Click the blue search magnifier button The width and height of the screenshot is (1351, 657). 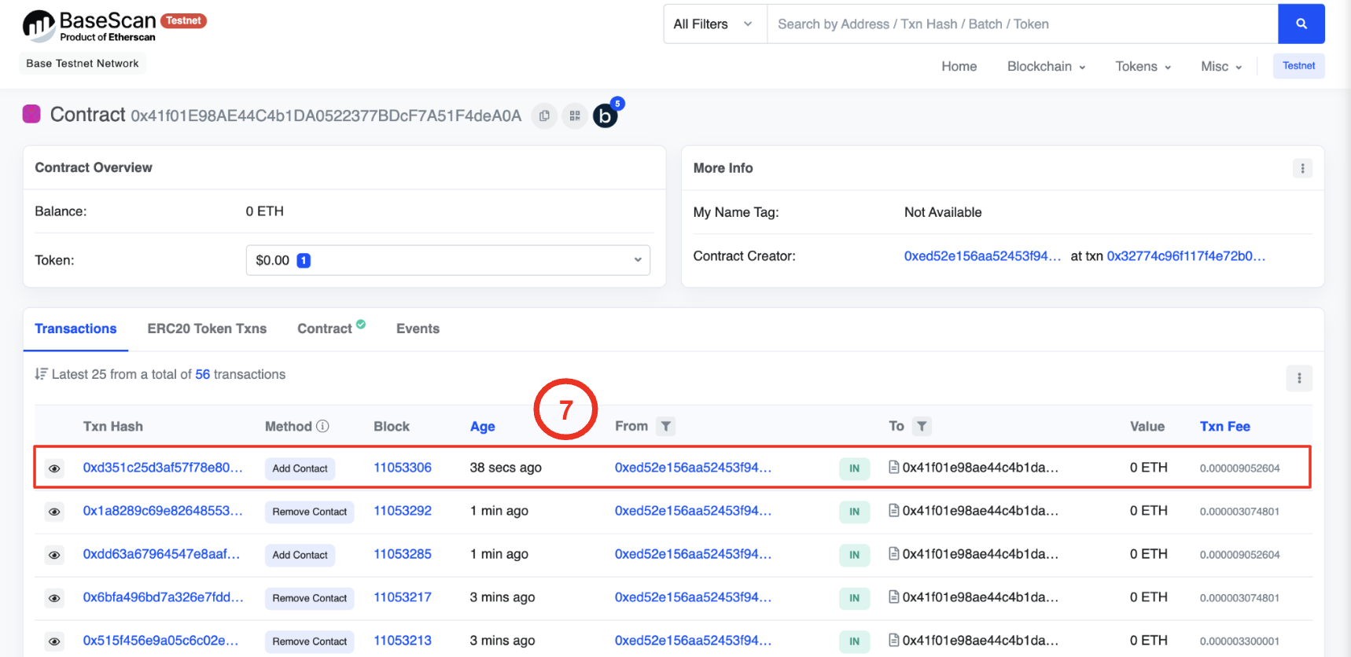click(x=1301, y=24)
